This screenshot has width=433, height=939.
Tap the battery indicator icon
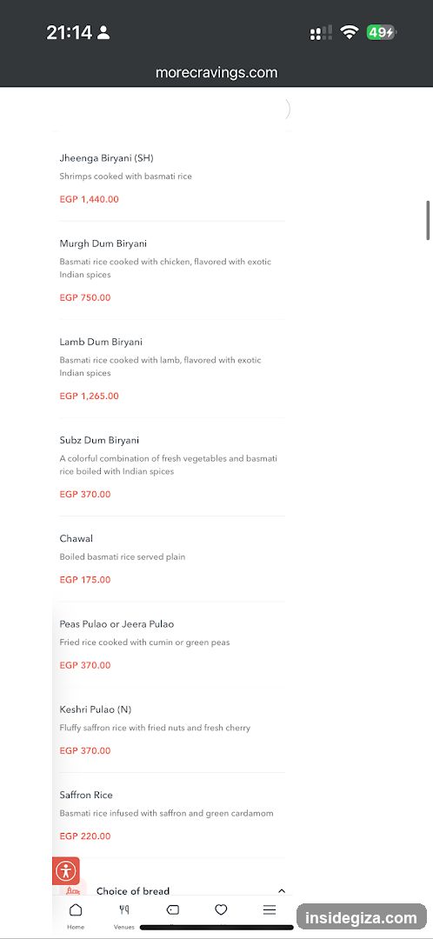pos(382,32)
